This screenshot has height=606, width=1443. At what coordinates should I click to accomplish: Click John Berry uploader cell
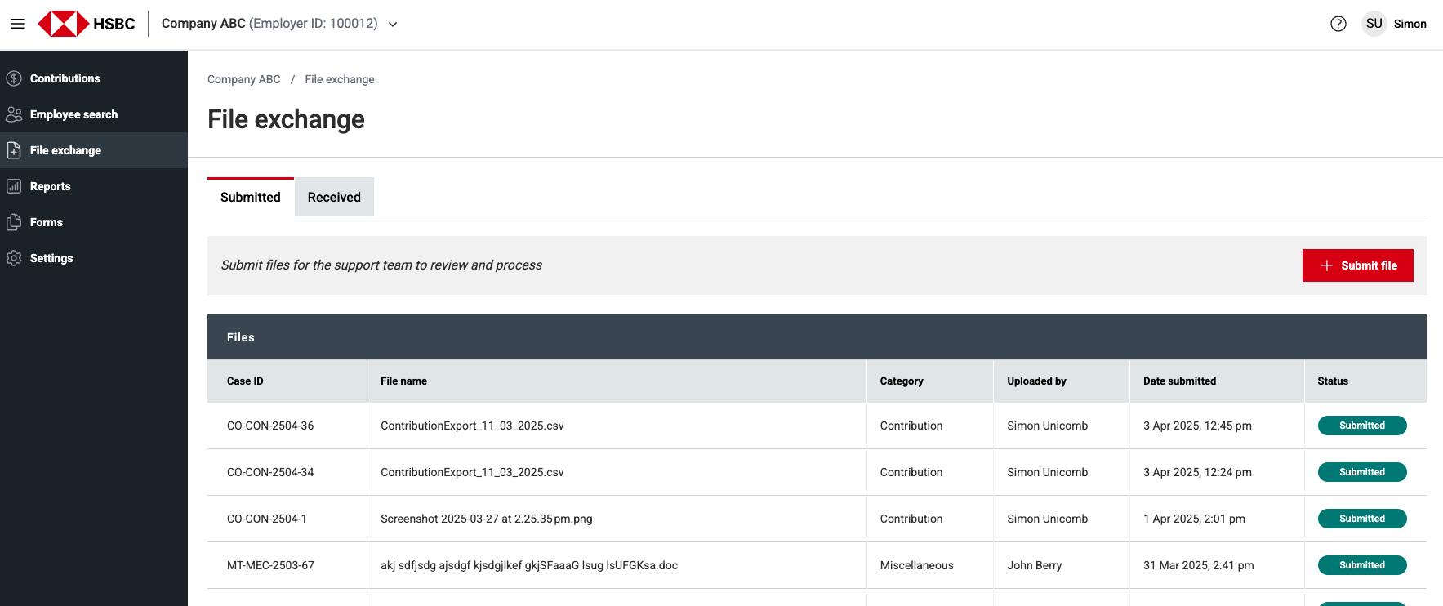tap(1035, 565)
